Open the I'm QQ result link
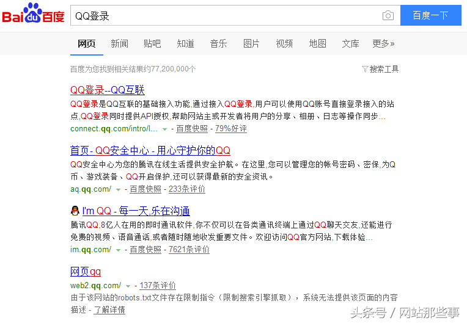 click(136, 211)
